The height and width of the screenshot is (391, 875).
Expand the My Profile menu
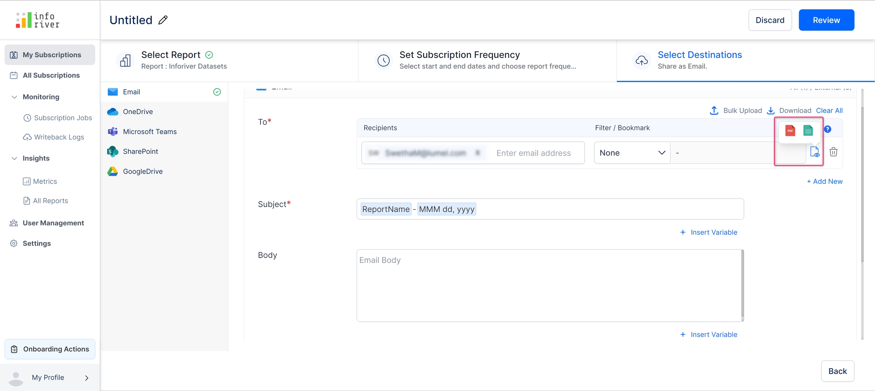pos(87,378)
